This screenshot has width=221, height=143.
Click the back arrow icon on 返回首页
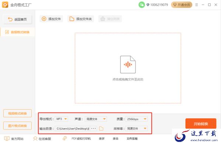10,19
